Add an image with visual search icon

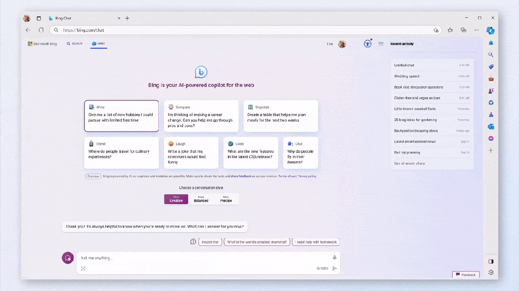pyautogui.click(x=83, y=268)
